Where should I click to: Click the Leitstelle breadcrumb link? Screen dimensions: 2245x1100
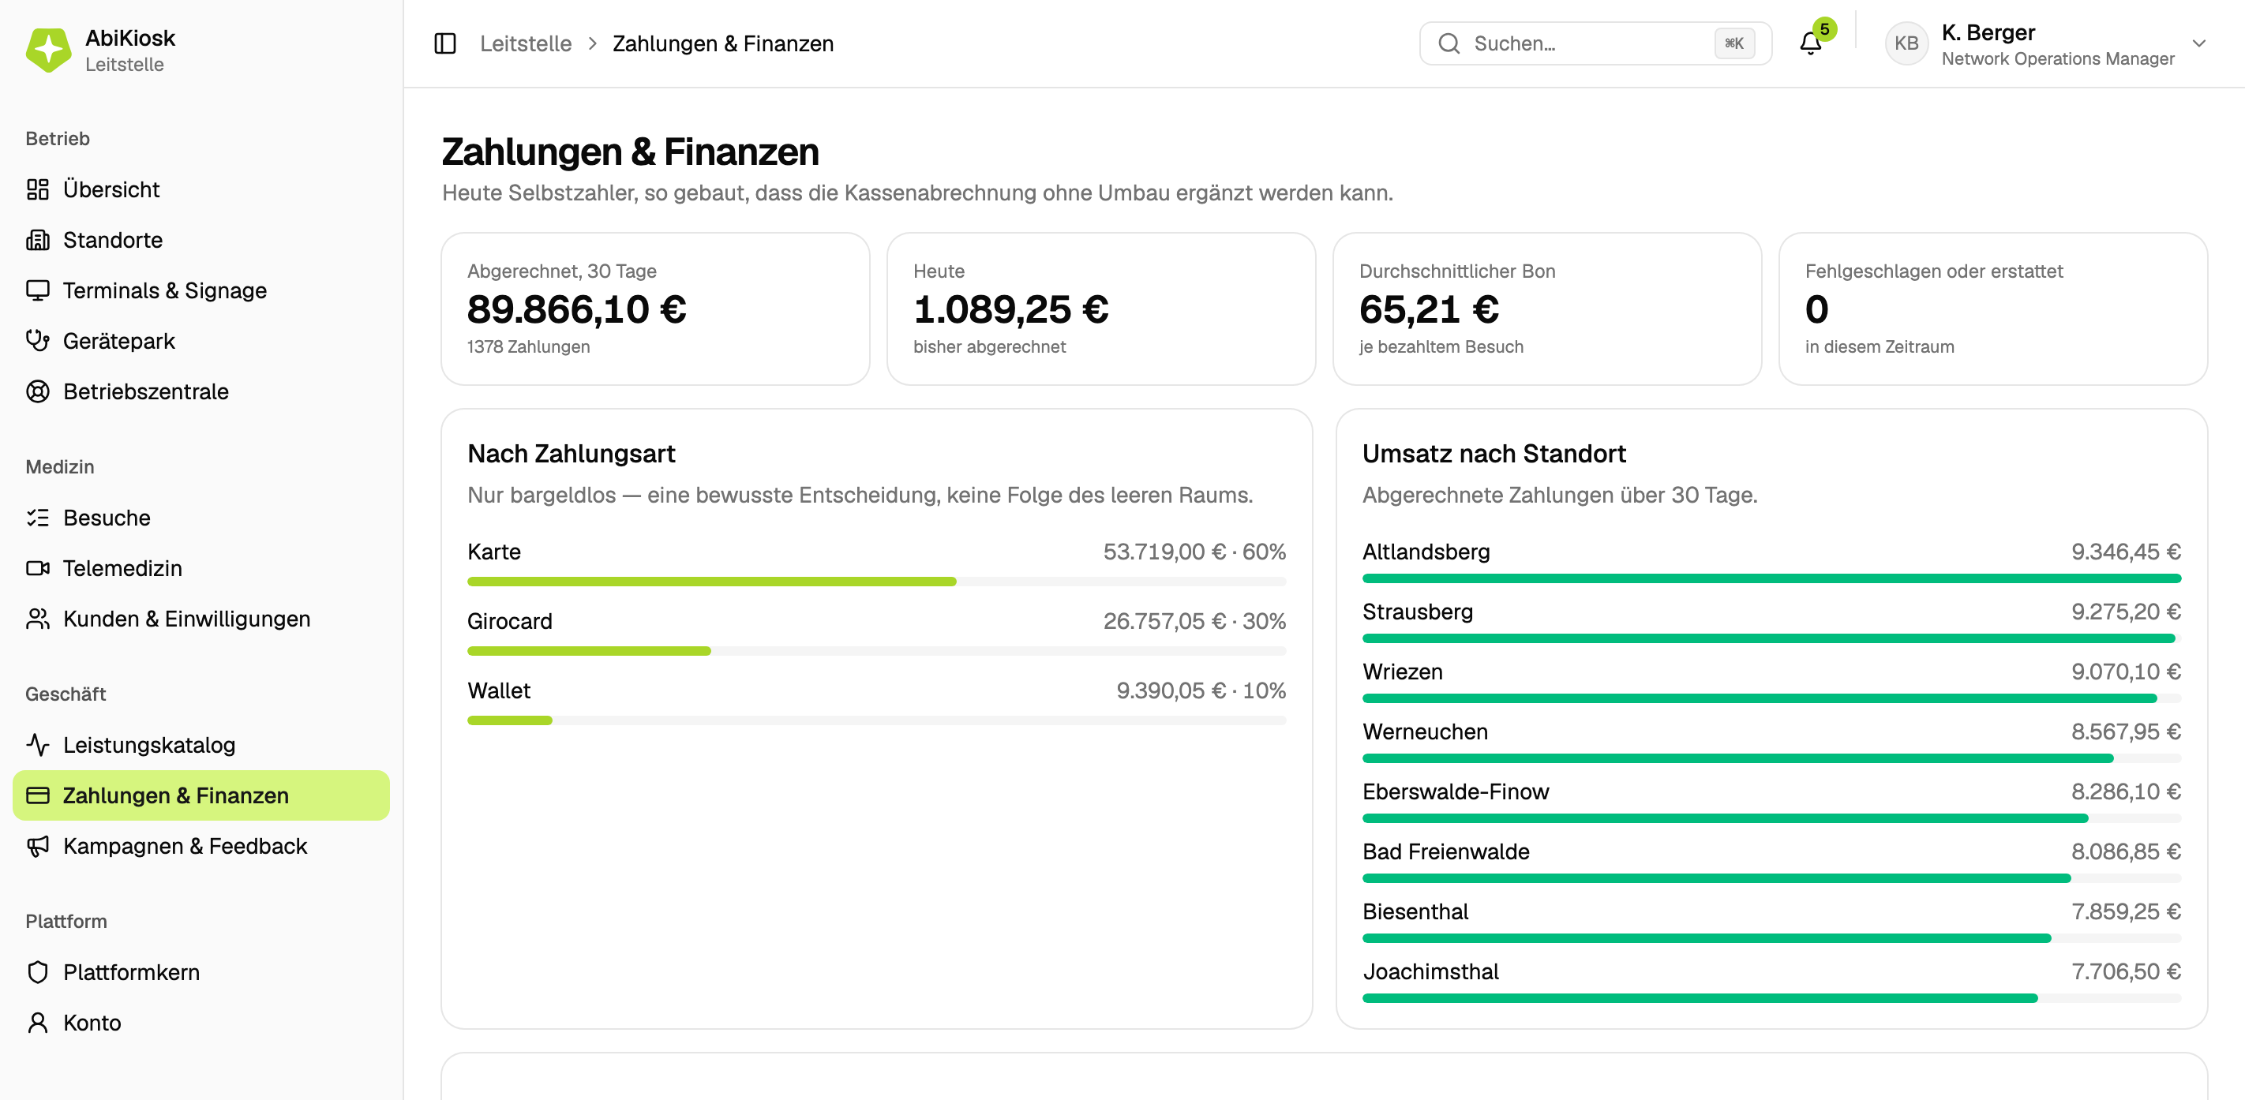tap(526, 43)
